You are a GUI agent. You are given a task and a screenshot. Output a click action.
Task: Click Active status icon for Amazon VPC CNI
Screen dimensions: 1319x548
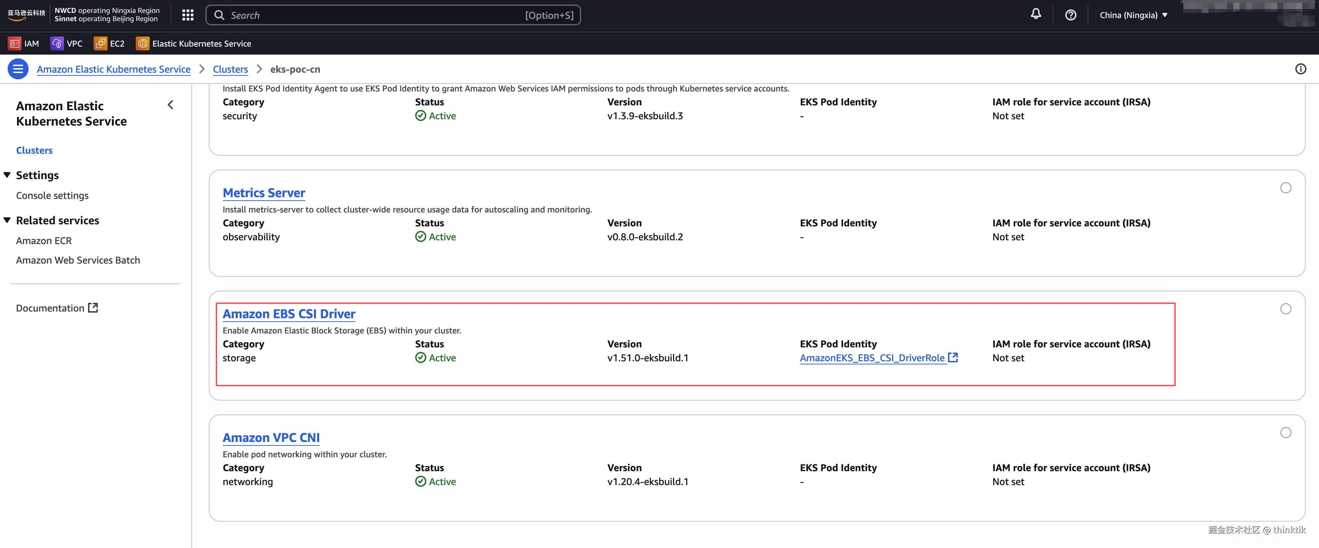420,482
